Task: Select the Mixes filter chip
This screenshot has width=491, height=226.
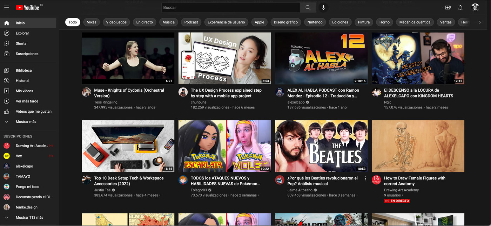Action: 92,22
